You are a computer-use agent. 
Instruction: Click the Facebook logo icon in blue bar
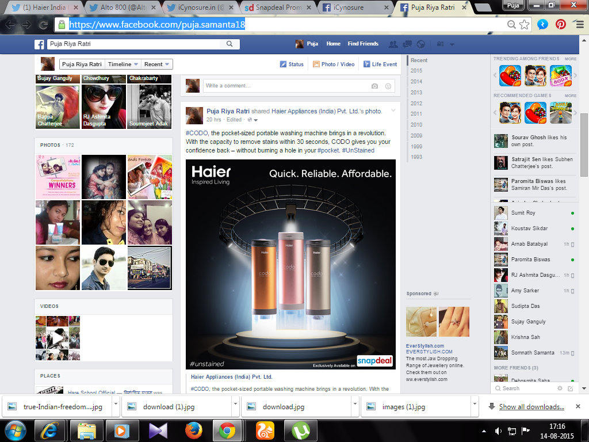point(40,44)
